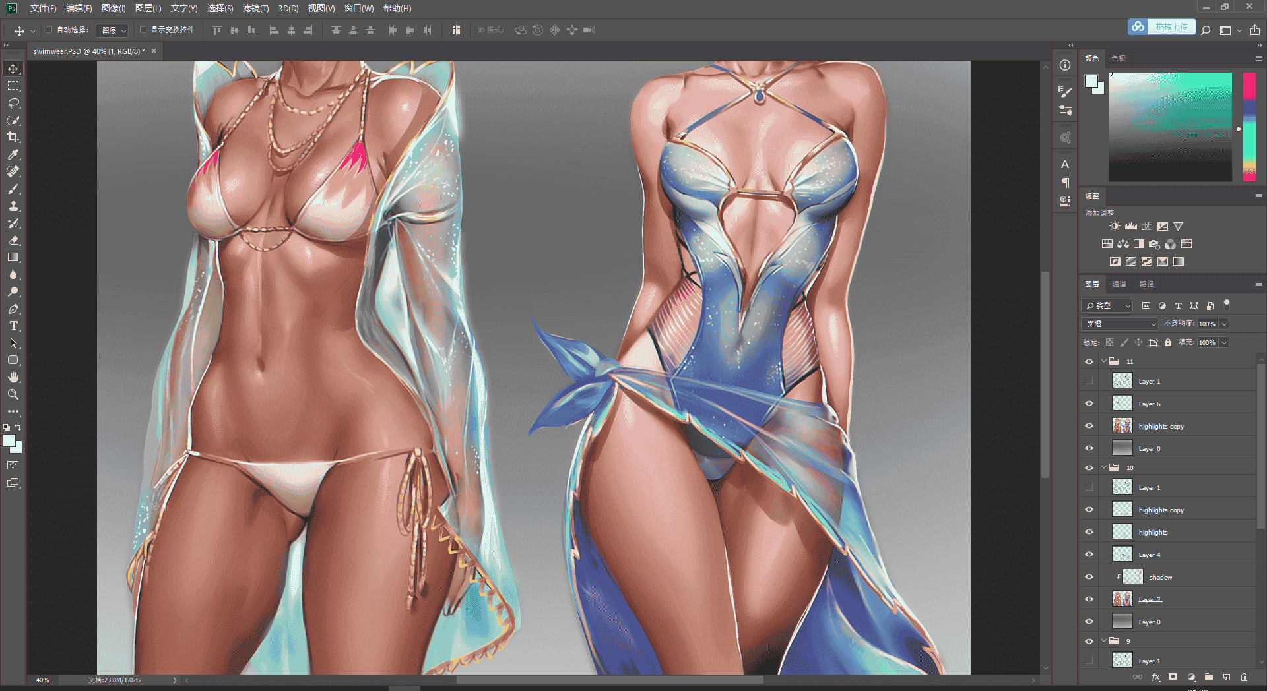Delete layer with the trash icon

[x=1244, y=677]
